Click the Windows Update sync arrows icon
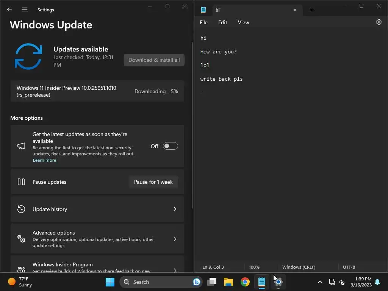388x291 pixels. pos(28,56)
